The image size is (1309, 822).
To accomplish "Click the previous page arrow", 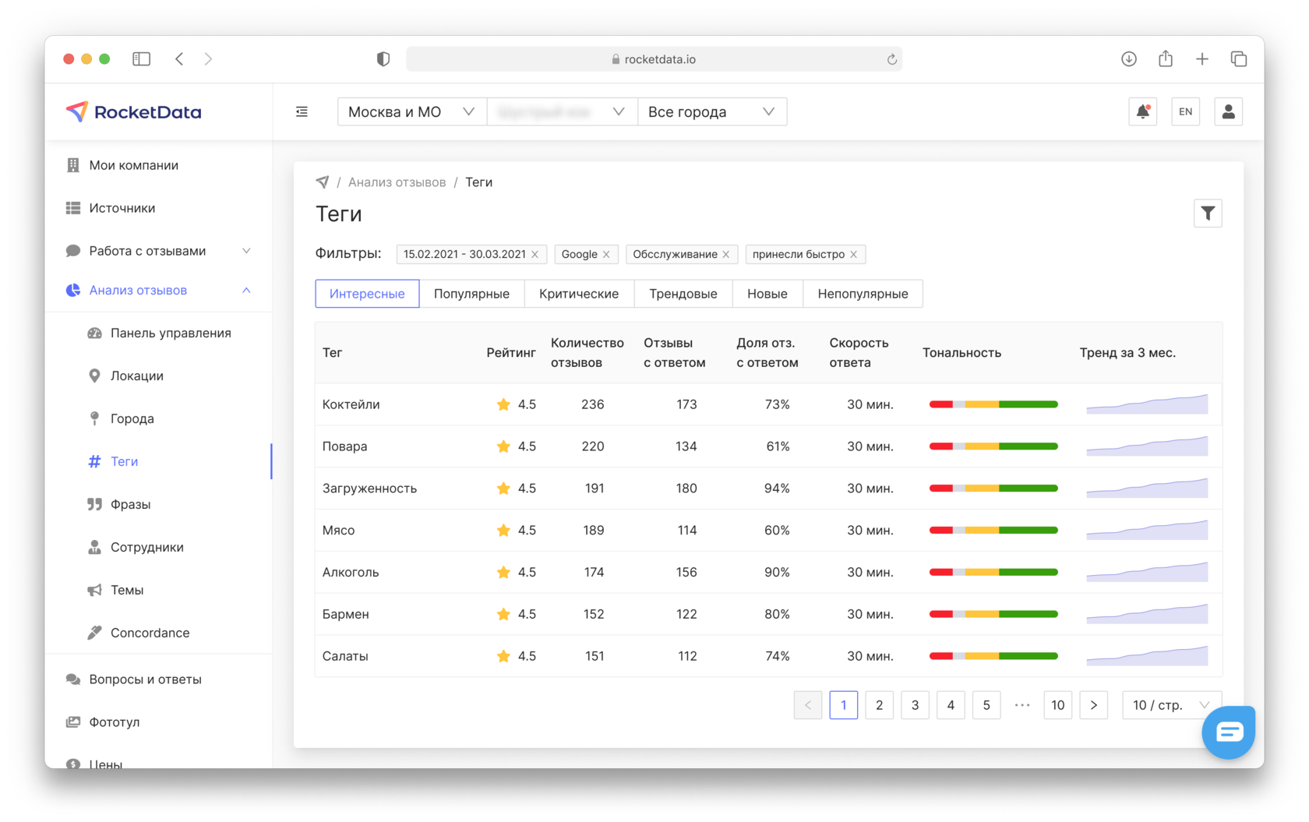I will [x=808, y=705].
